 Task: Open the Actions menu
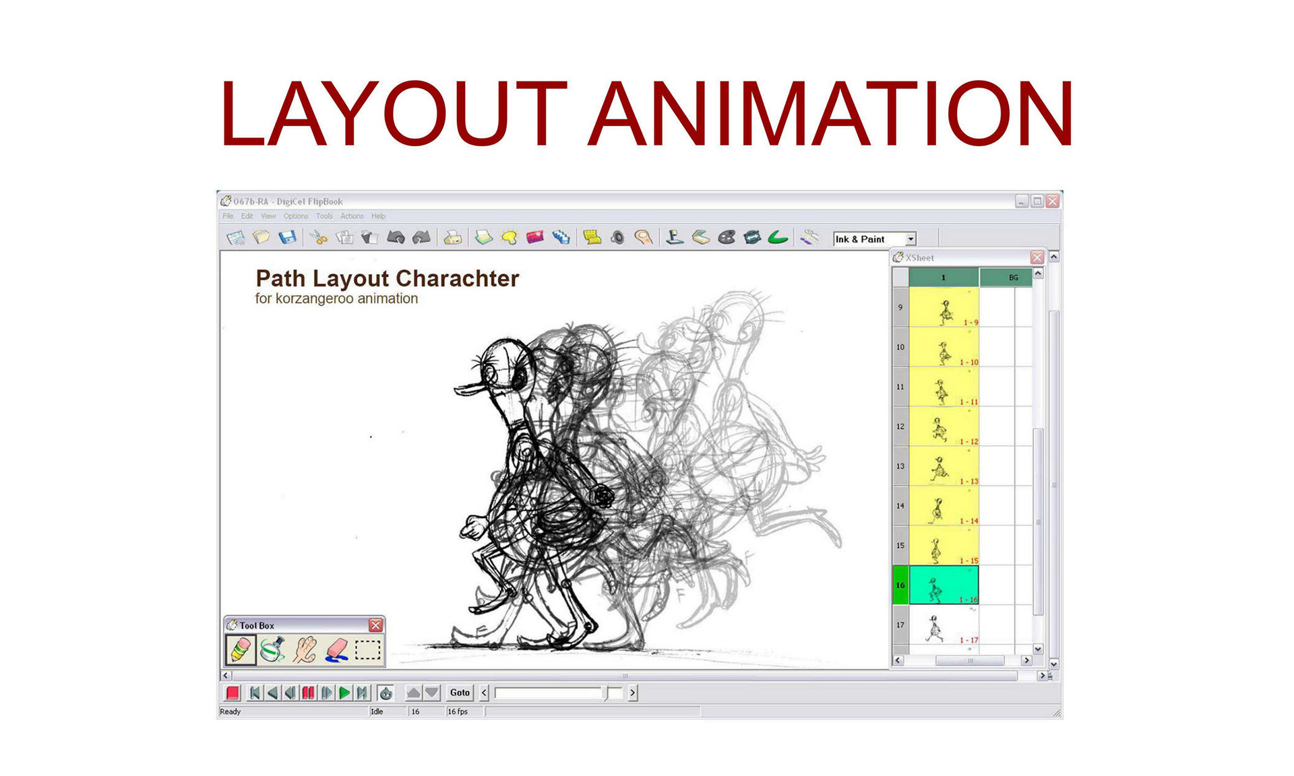352,216
